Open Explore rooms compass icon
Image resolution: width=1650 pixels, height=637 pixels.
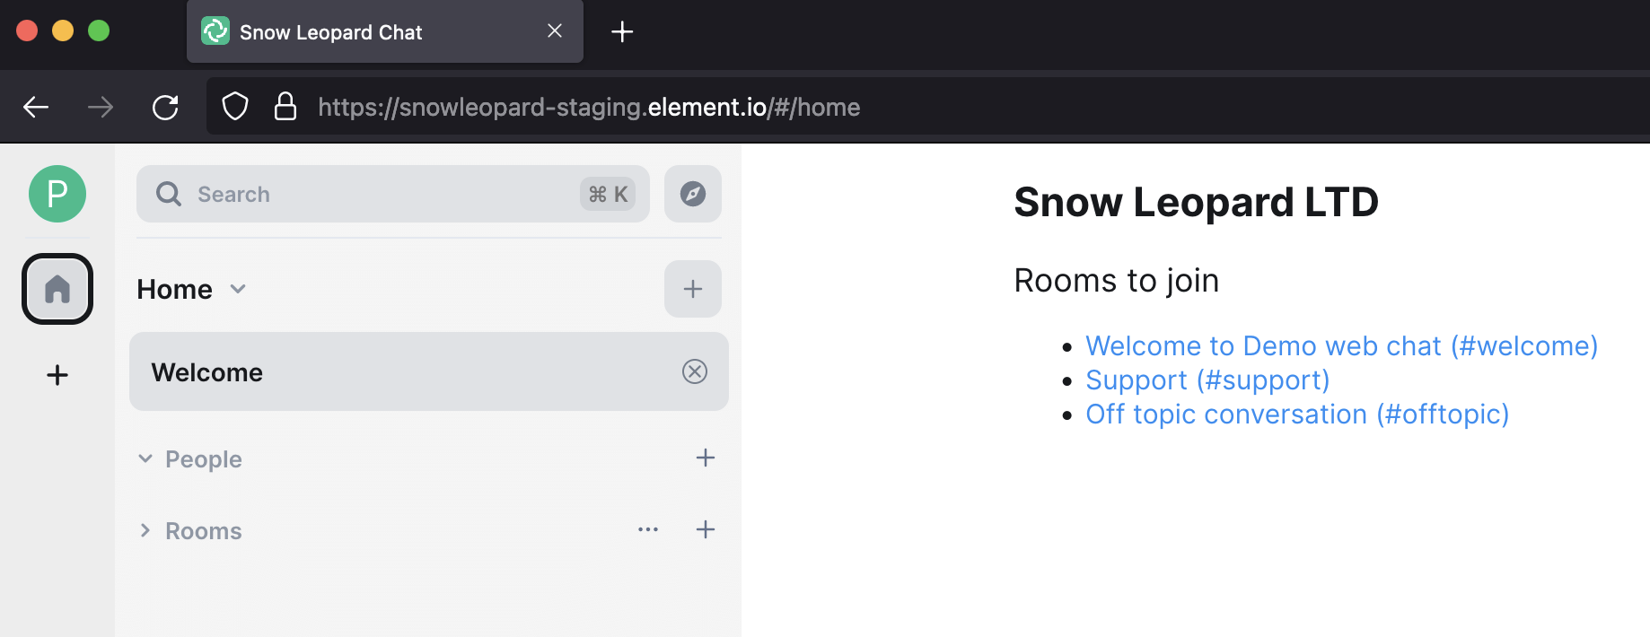(x=693, y=194)
